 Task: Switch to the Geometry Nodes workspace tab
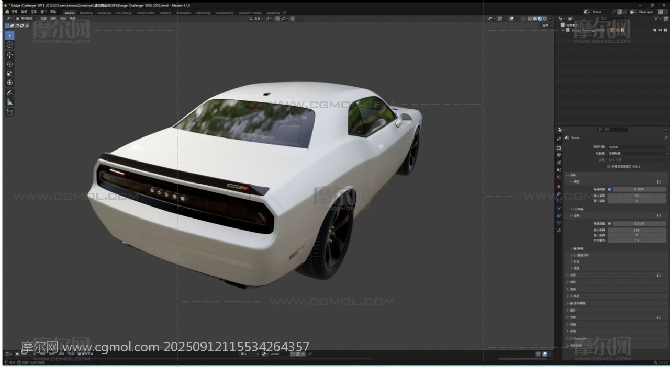[x=250, y=13]
